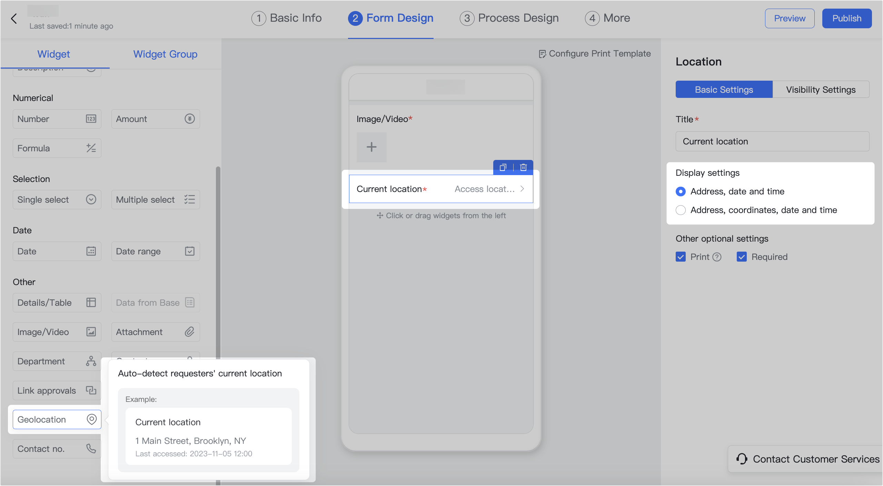Expand the Description widget dropdown

91,68
